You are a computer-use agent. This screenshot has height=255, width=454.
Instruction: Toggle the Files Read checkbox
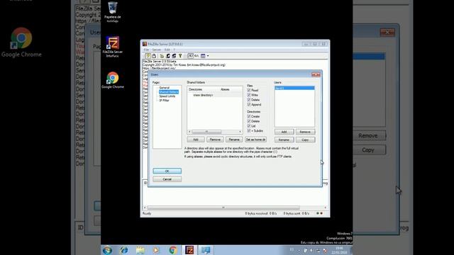(249, 90)
